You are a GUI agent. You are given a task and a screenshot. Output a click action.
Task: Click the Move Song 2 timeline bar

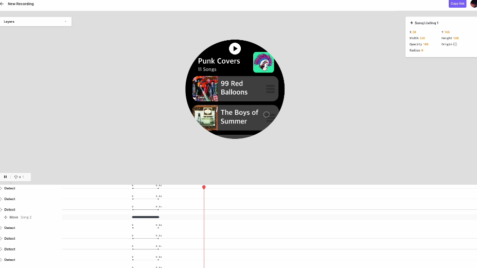146,217
